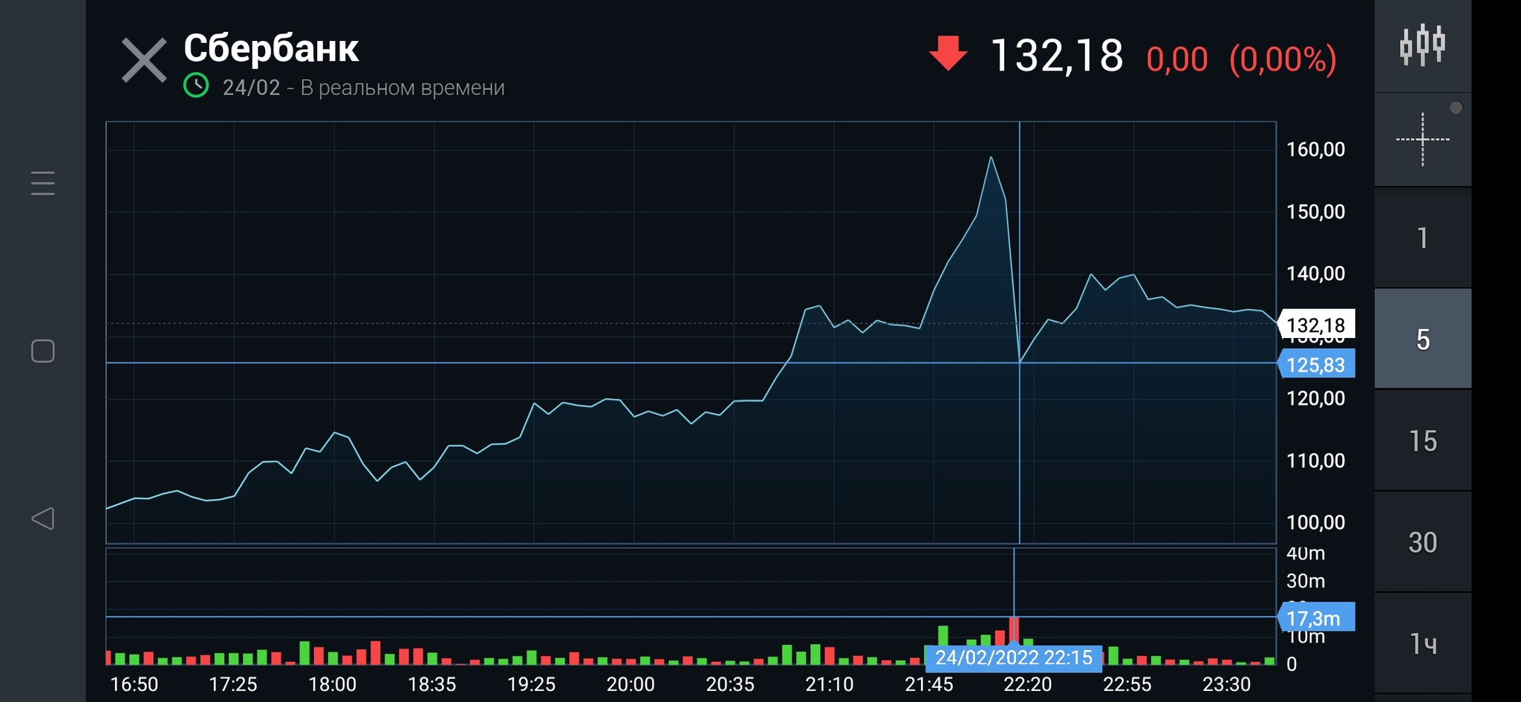Select the 15 minute interval
Image resolution: width=1521 pixels, height=702 pixels.
coord(1422,441)
